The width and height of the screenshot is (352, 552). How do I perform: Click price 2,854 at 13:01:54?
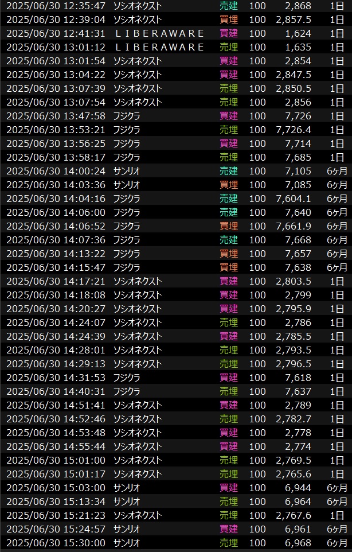[298, 61]
